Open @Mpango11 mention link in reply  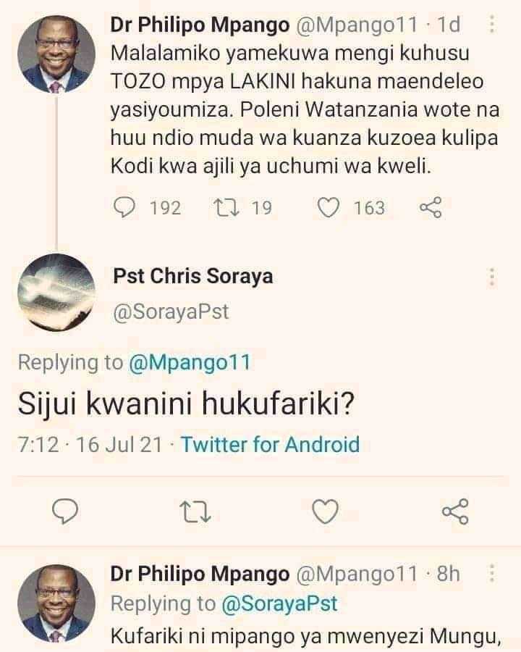tap(190, 362)
